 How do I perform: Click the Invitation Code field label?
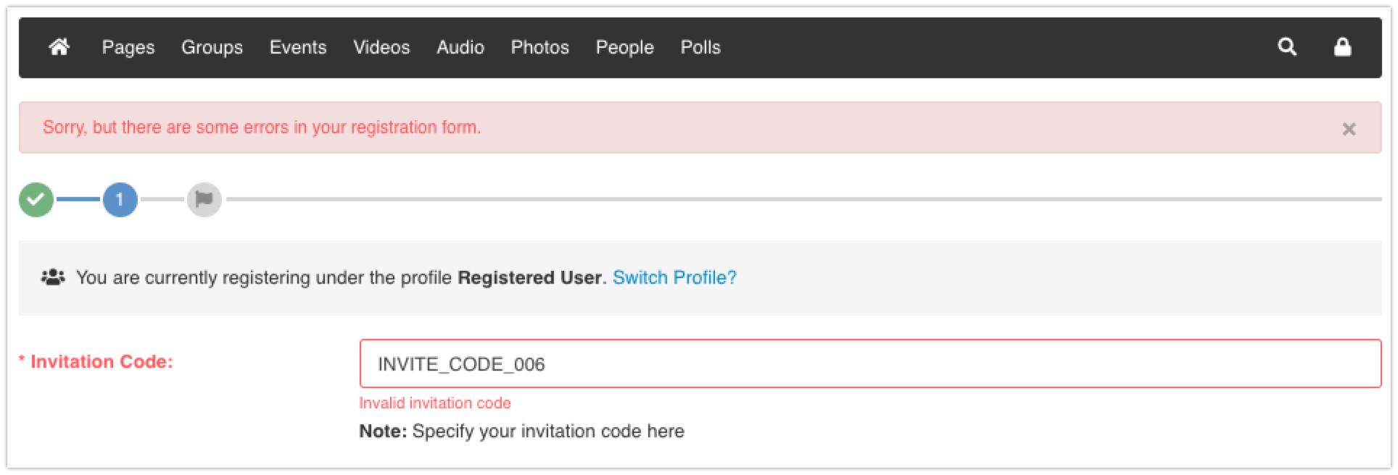point(102,361)
